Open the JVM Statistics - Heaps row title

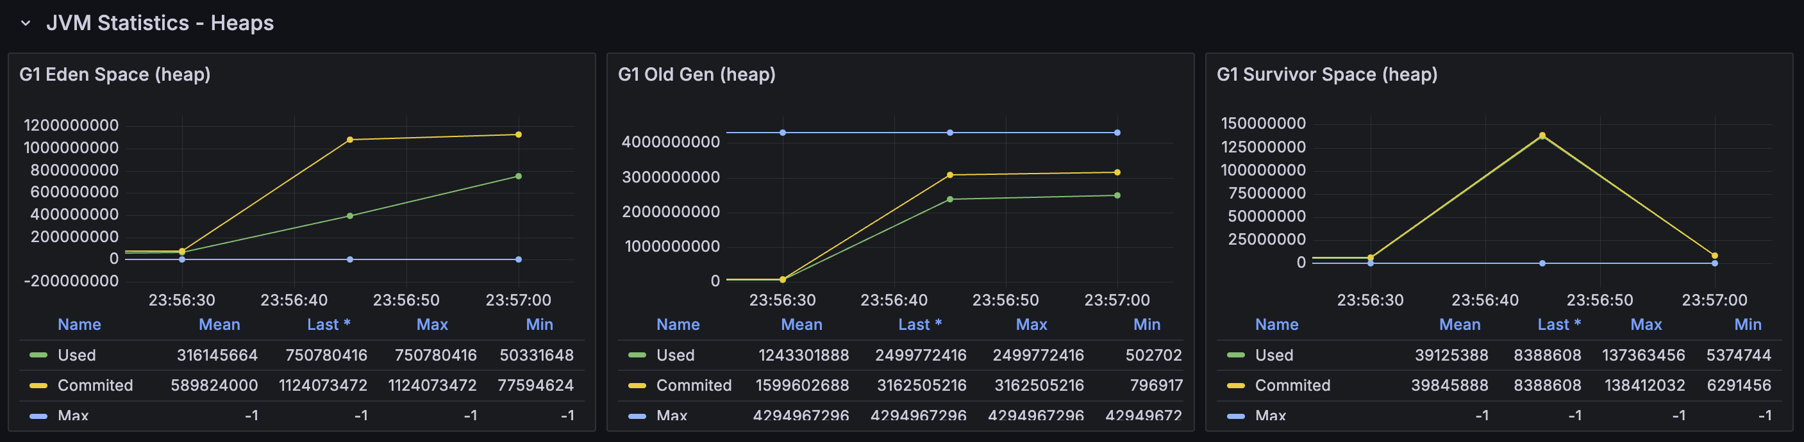pyautogui.click(x=160, y=23)
